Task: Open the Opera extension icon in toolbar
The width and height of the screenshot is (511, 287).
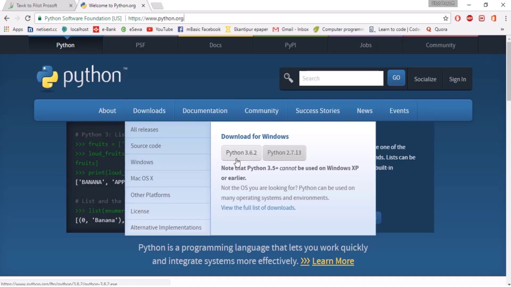Action: [x=458, y=18]
